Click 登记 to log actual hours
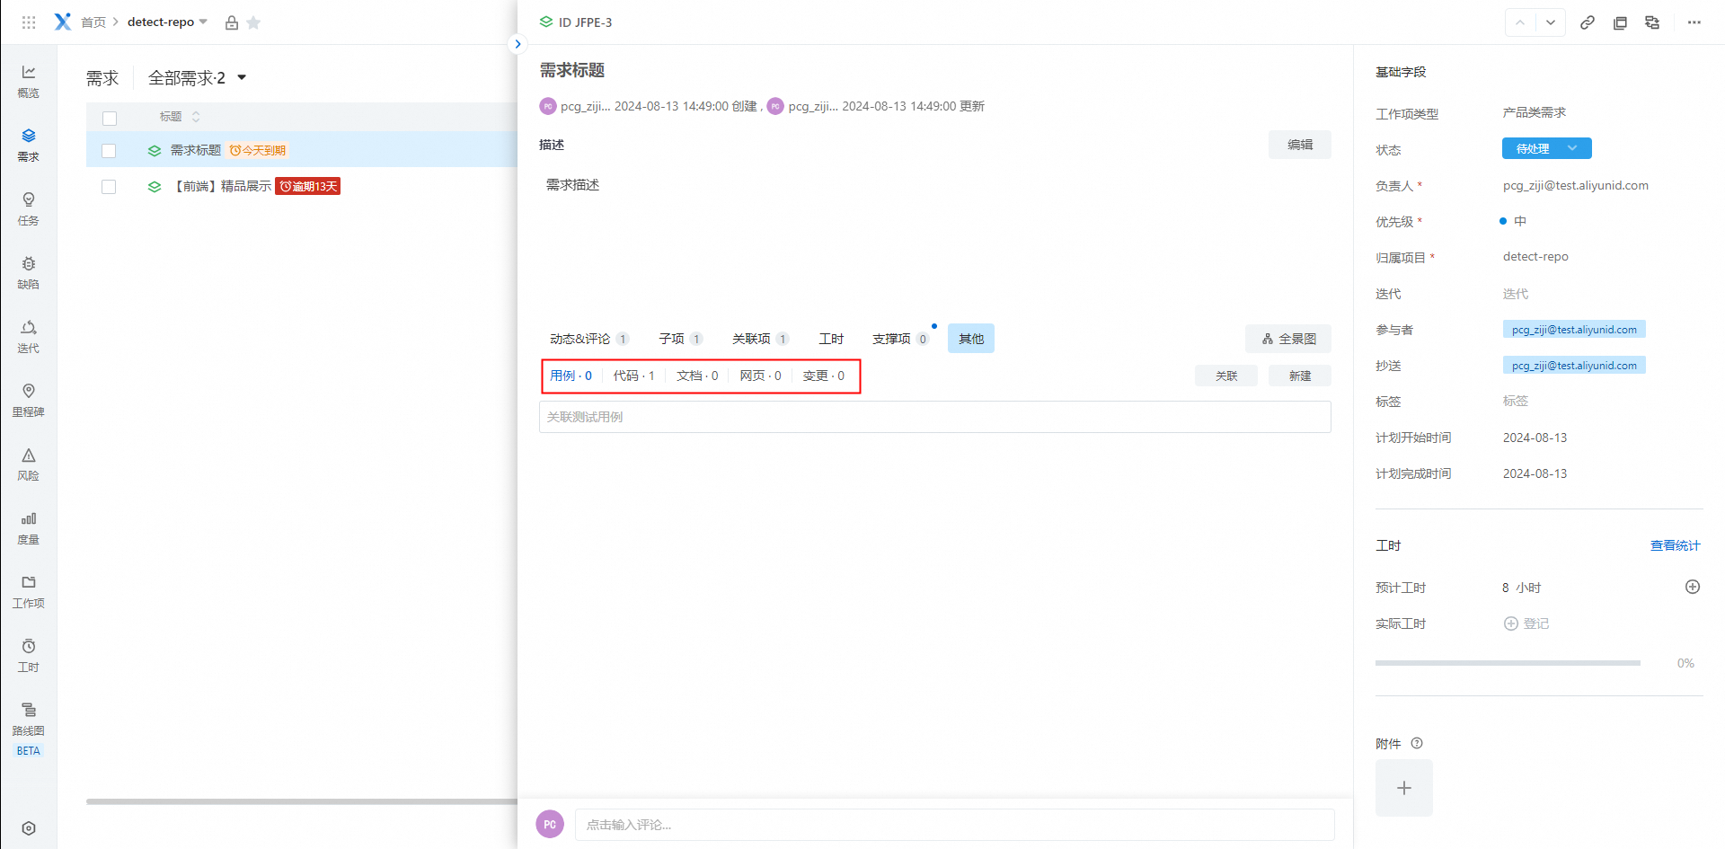This screenshot has height=849, width=1725. click(x=1526, y=623)
